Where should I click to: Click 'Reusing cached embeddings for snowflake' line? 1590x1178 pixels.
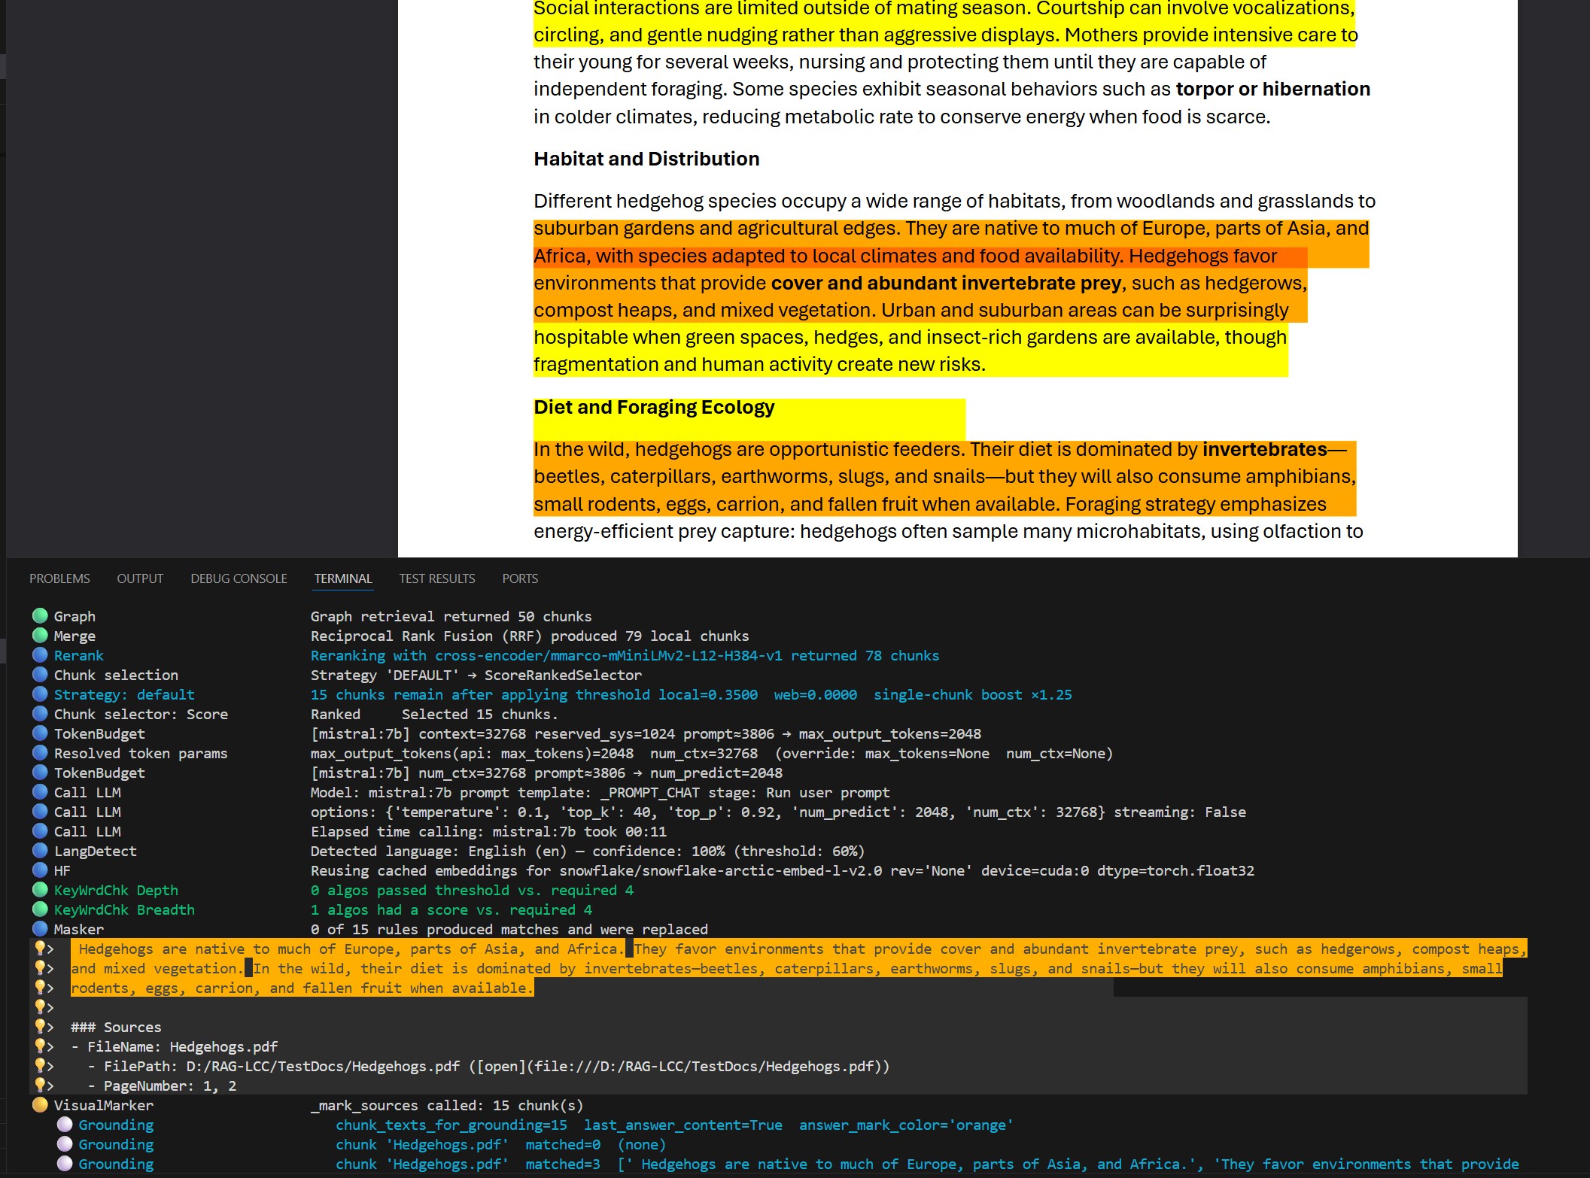[x=783, y=870]
